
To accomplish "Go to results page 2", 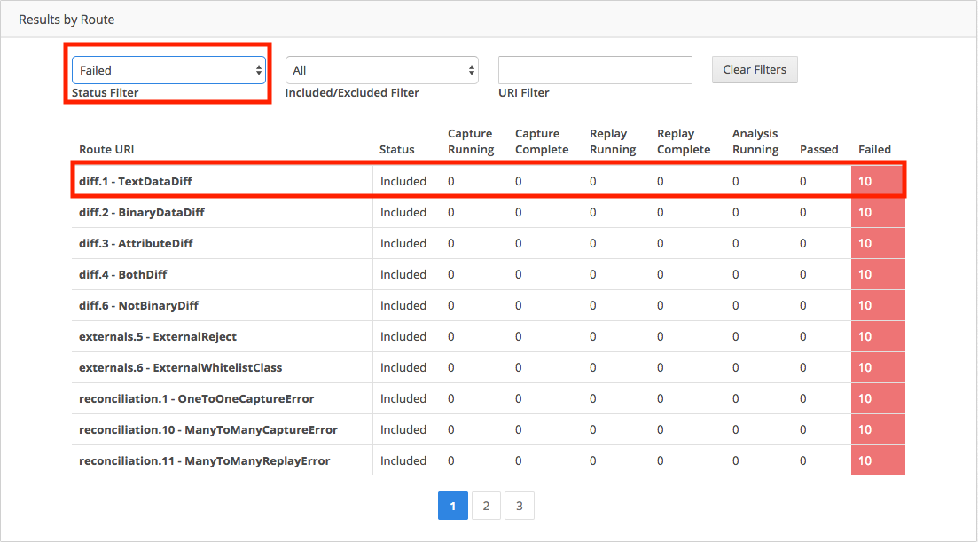I will (x=486, y=506).
